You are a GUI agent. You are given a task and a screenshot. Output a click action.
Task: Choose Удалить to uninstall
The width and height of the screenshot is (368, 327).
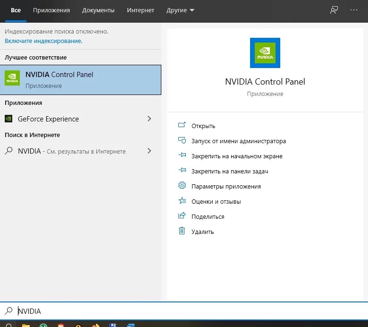point(202,232)
